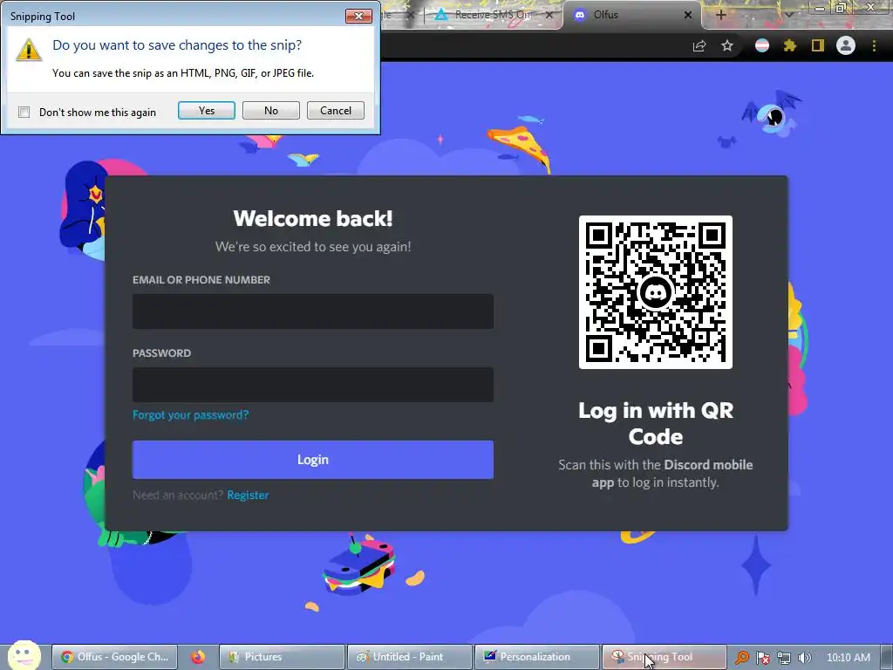Click the Welcome back! heading
Image resolution: width=893 pixels, height=670 pixels.
click(x=313, y=219)
